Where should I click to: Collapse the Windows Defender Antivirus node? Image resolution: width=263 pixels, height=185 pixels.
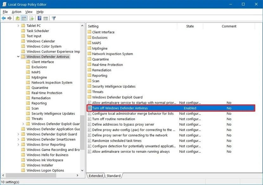point(18,57)
